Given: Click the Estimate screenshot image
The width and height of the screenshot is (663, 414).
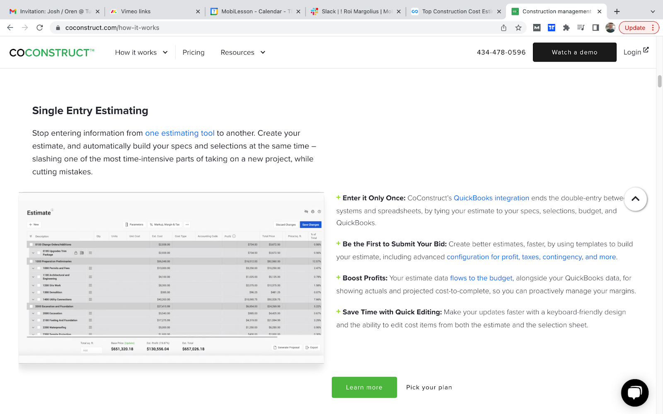Looking at the screenshot, I should click(171, 278).
